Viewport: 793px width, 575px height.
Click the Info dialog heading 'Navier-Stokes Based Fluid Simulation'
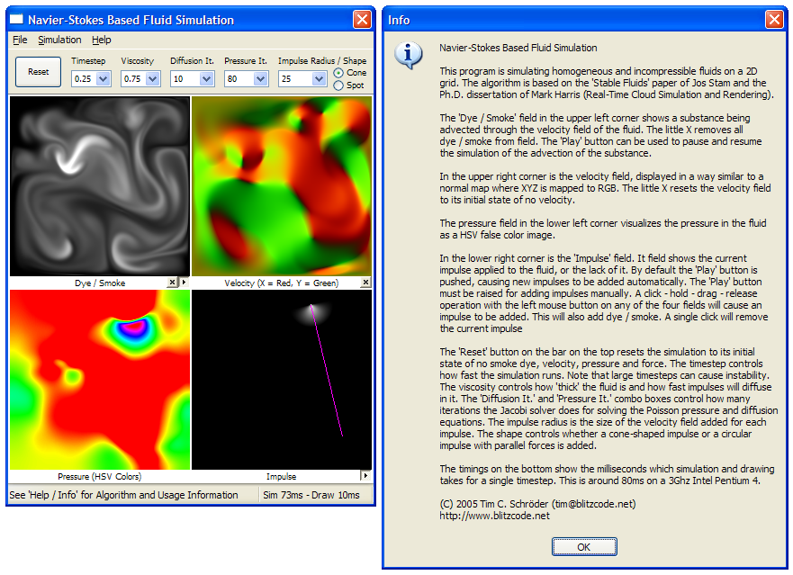pos(518,48)
